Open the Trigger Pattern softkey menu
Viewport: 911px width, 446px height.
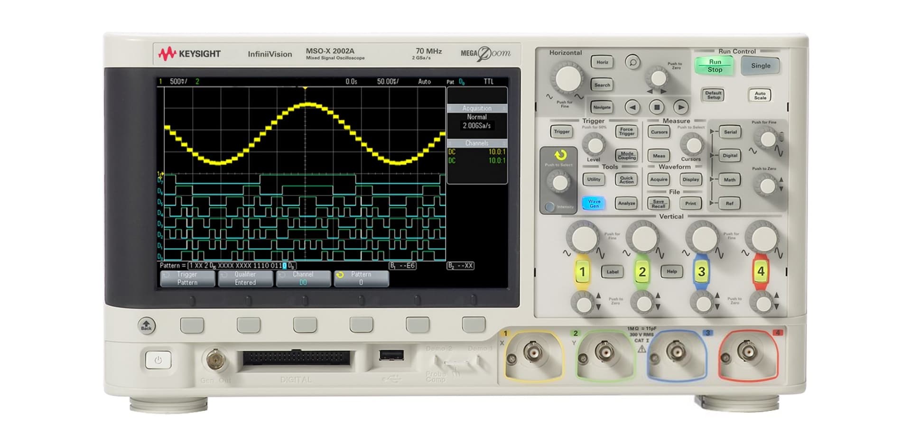(187, 278)
